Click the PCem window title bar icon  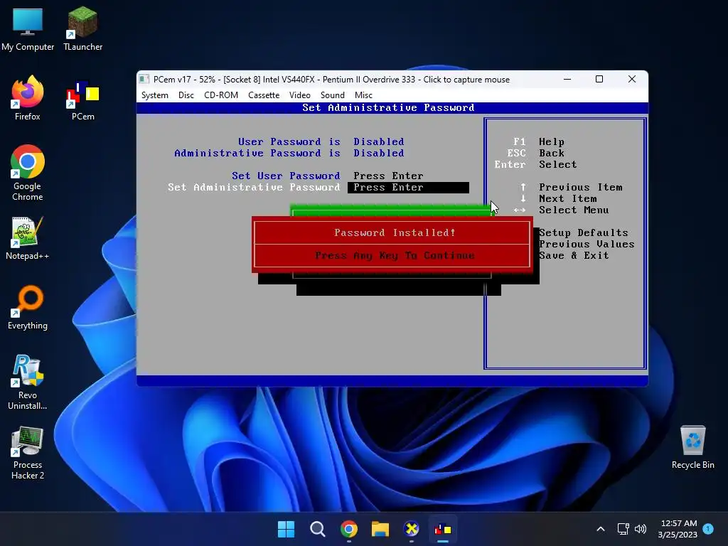[x=144, y=80]
